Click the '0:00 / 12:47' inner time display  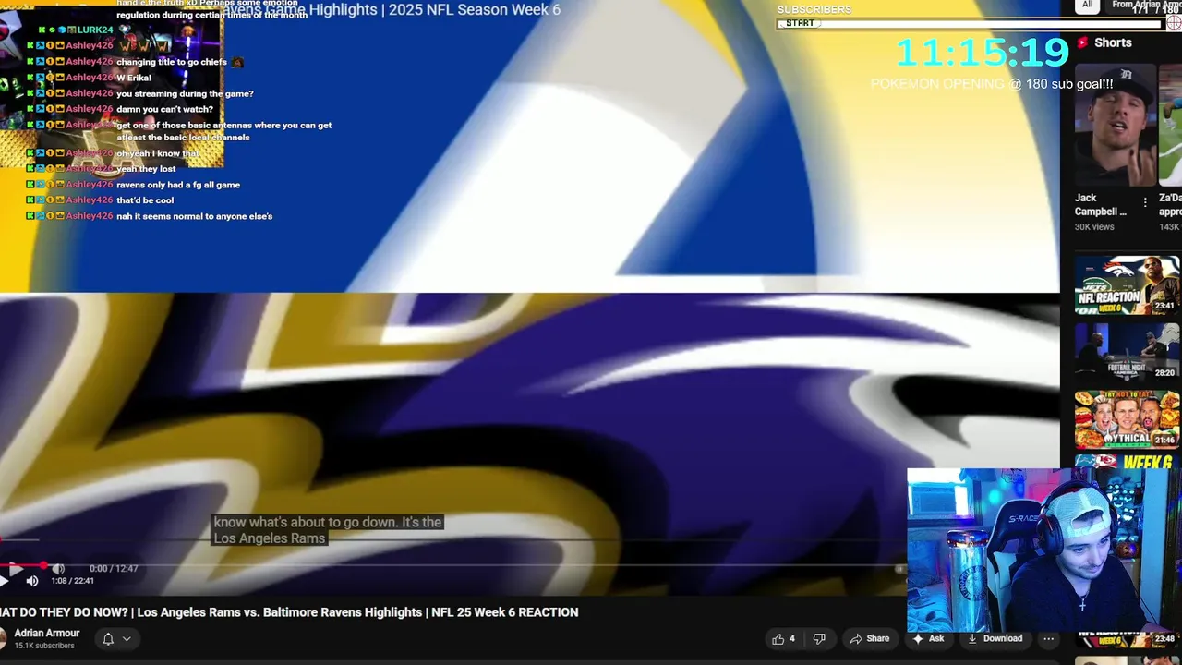[x=114, y=568]
